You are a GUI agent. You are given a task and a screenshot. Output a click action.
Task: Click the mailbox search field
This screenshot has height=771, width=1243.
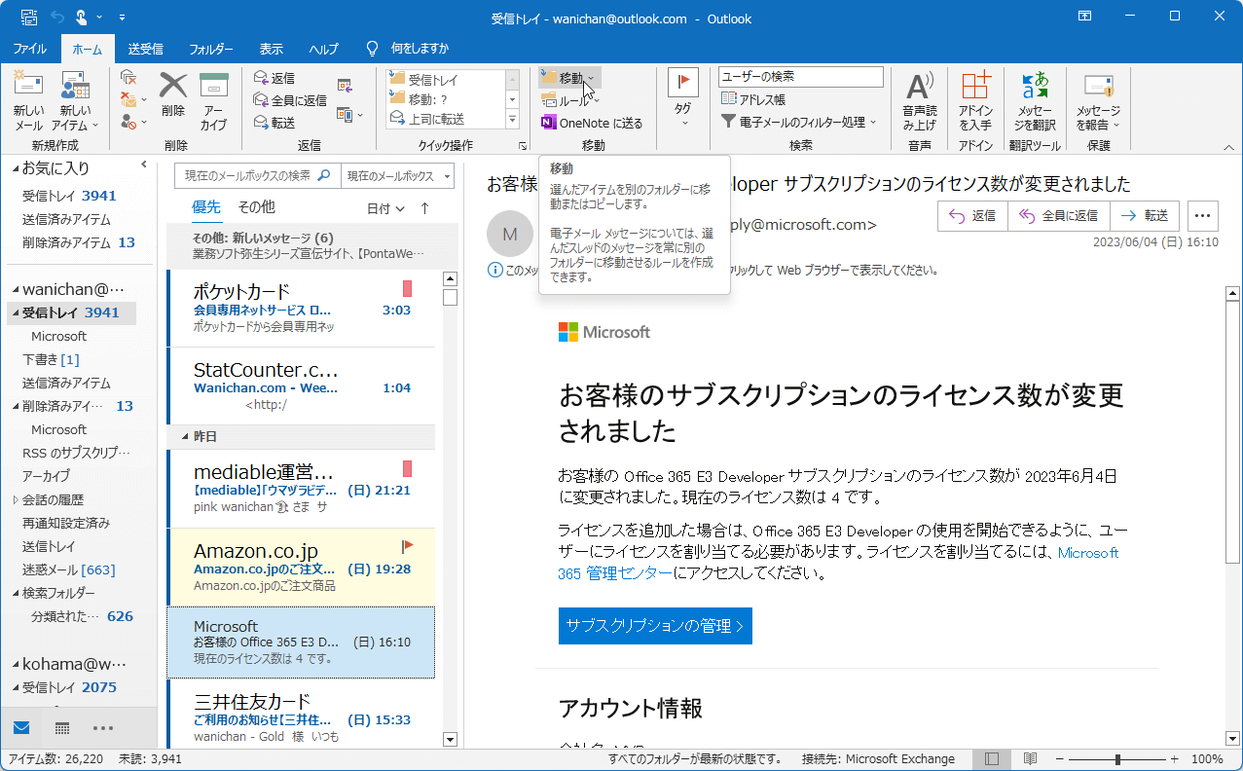click(x=257, y=176)
